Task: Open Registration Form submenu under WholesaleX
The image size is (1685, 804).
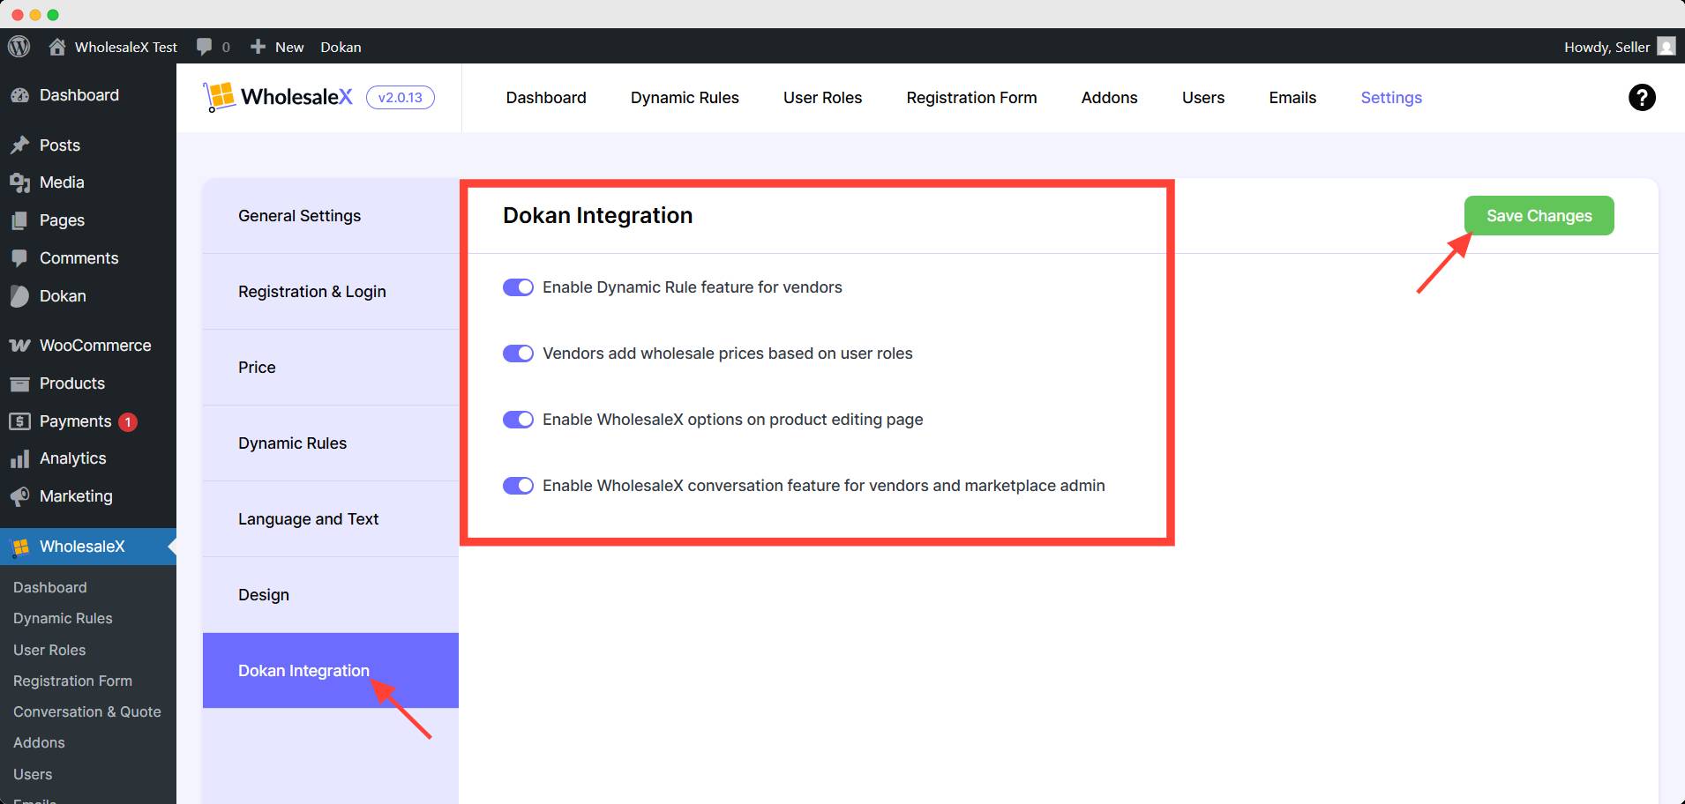Action: (72, 681)
